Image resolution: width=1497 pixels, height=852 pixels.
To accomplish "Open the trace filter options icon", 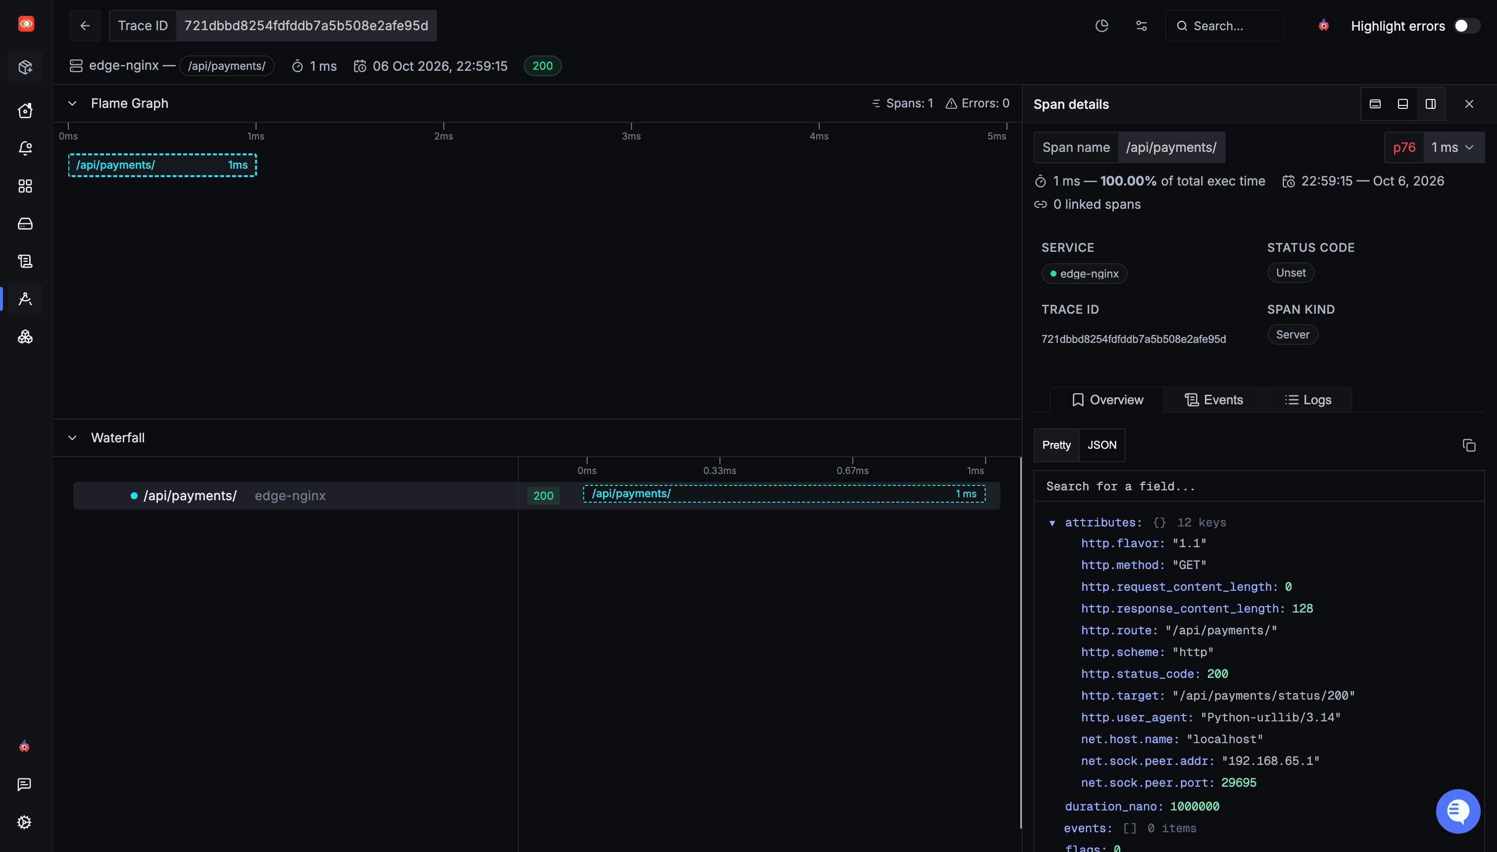I will click(1141, 26).
